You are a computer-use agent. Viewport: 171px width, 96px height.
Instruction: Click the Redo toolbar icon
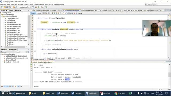click(x=16, y=7)
